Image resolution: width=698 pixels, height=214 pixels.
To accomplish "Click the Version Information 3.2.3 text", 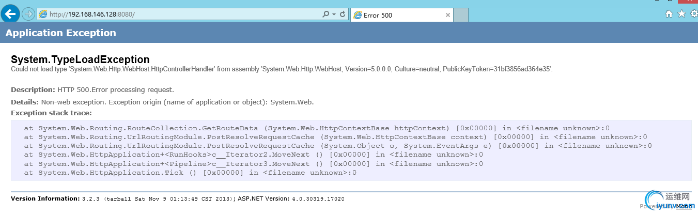I will click(123, 198).
